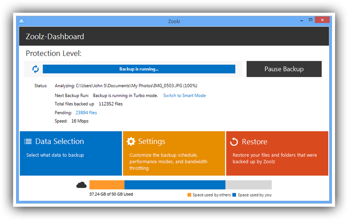348x220 pixels.
Task: Close the Zoolz window
Action: (x=322, y=20)
